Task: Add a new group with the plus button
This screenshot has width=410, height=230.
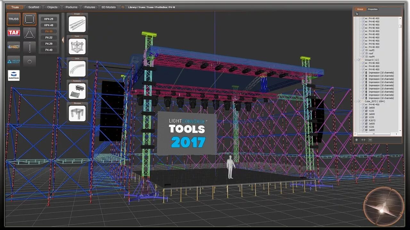Action: tap(357, 140)
